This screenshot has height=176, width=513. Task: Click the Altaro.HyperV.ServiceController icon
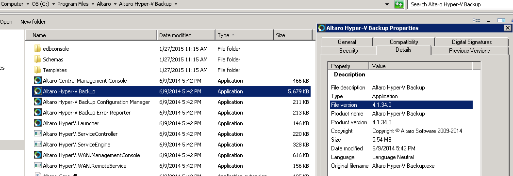click(x=38, y=134)
